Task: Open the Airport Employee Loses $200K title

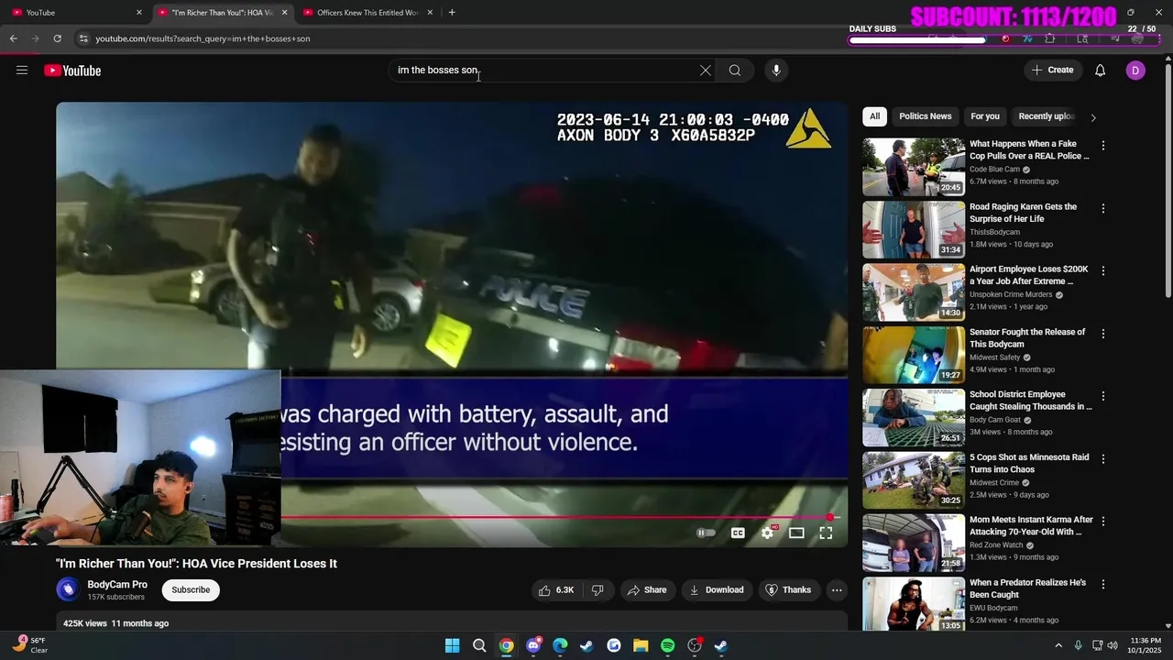Action: [1029, 275]
